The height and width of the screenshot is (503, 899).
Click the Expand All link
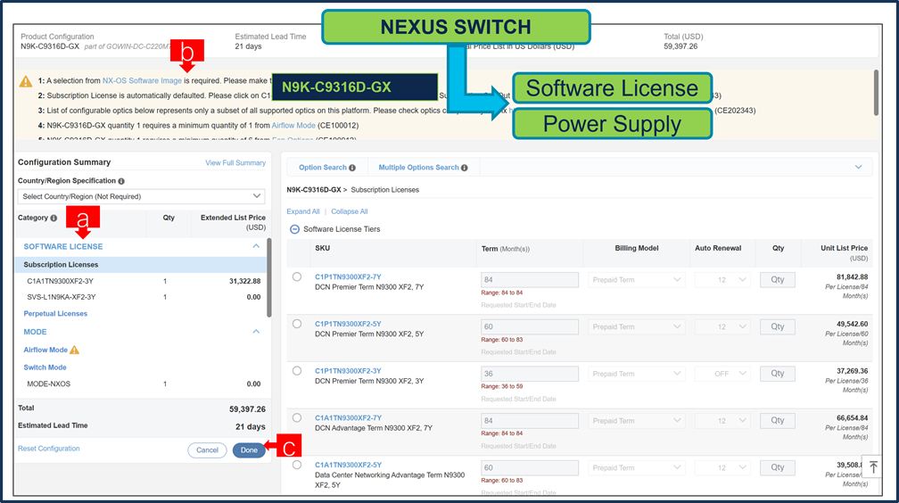point(303,211)
